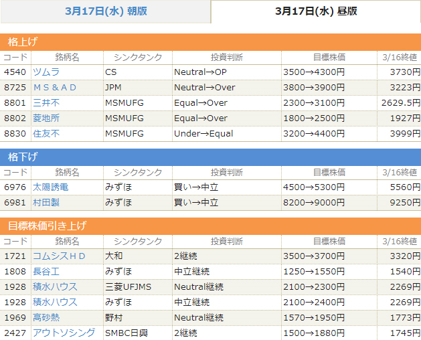The width and height of the screenshot is (421, 340).
Task: Click 買い→中立 in 太陽誘電 row
Action: [x=227, y=187]
